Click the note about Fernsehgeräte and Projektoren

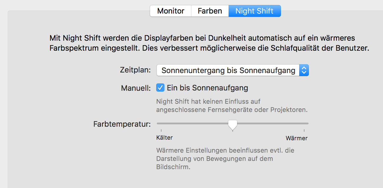232,106
